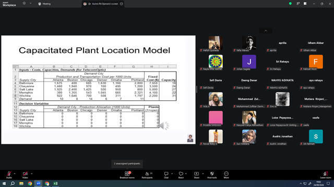Viewport: 334px width, 187px height.
Task: Select Daeng Danar's participant tile
Action: coord(249,81)
